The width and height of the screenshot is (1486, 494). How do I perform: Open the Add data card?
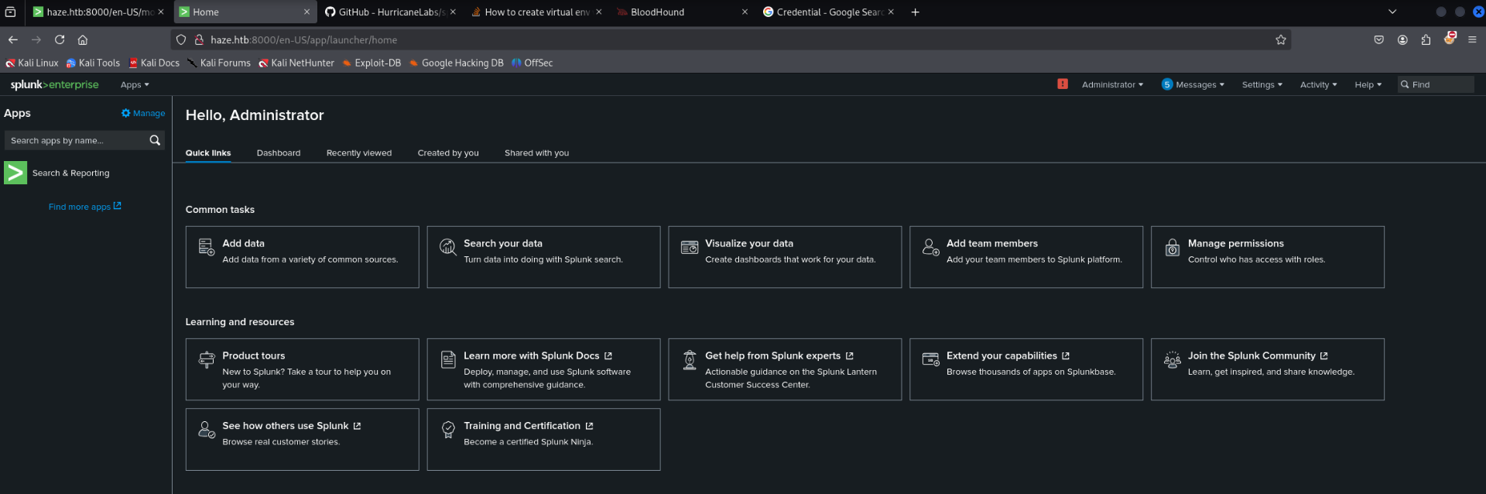[x=302, y=257]
